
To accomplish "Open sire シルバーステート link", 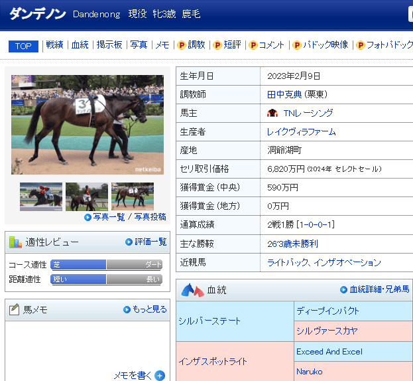I will [209, 321].
